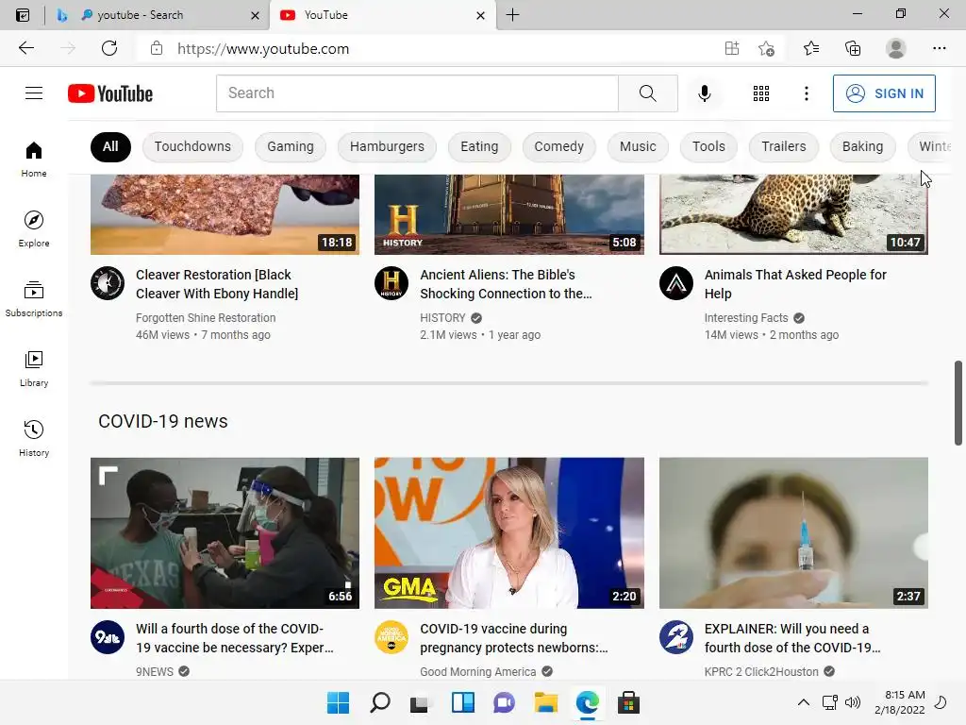Open the Forgotten Shine Restoration channel name
Image resolution: width=966 pixels, height=725 pixels.
pos(206,318)
